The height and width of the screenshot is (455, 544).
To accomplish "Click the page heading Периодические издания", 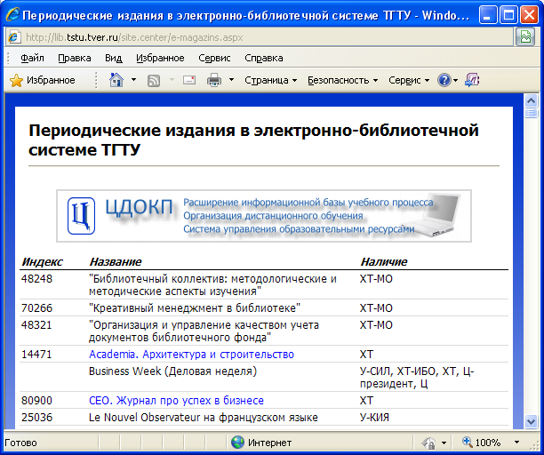I will (253, 140).
